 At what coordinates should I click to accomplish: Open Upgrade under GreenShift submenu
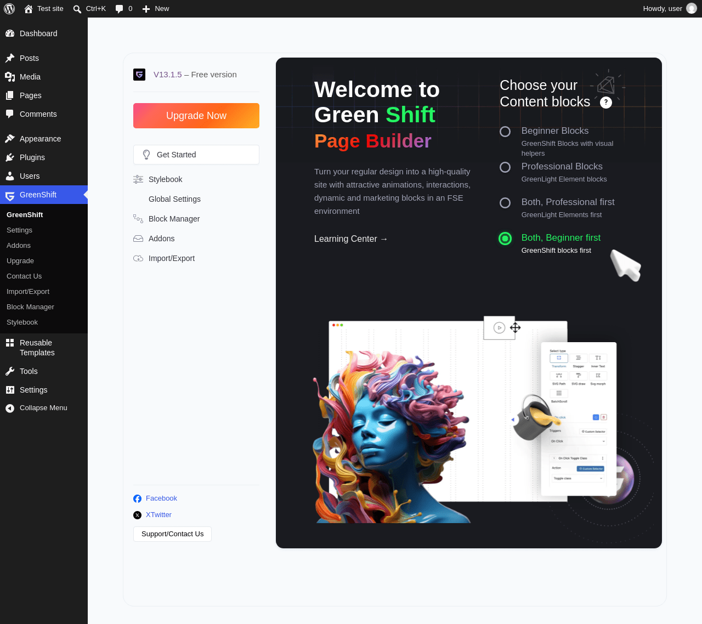click(x=20, y=261)
